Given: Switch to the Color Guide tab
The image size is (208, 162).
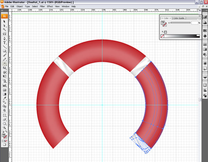Looking at the screenshot, I should (x=179, y=18).
